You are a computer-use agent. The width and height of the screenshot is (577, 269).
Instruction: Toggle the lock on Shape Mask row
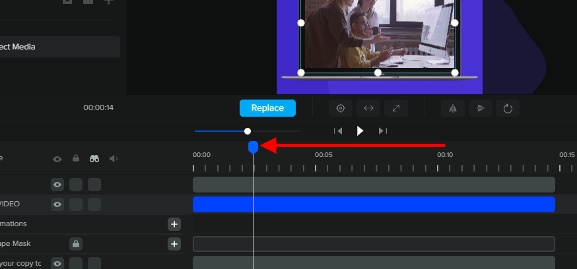coord(76,244)
